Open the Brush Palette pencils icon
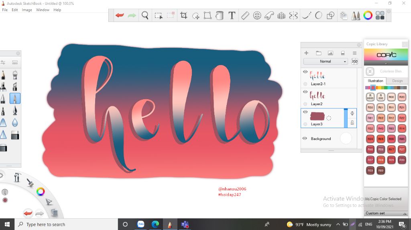This screenshot has width=411, height=230. pyautogui.click(x=356, y=16)
